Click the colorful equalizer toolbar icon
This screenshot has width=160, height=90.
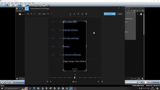click(x=49, y=5)
